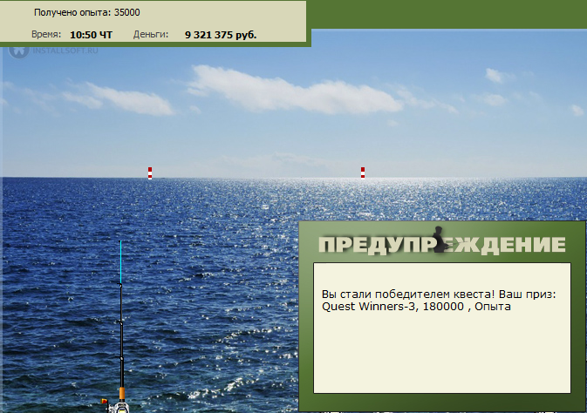Click the time value 10:50 ЧТ
The image size is (587, 413).
91,35
